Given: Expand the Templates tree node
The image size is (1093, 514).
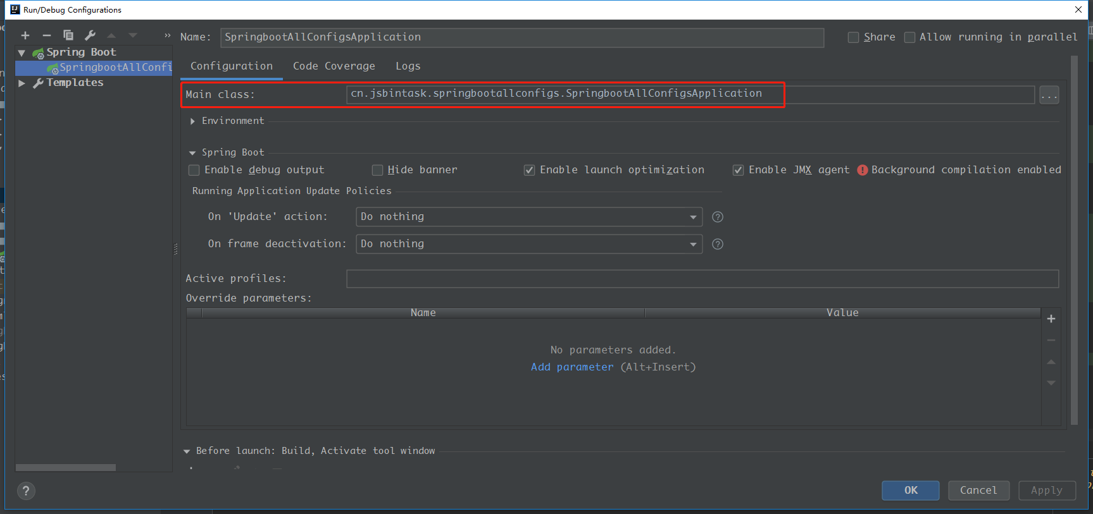Looking at the screenshot, I should pyautogui.click(x=22, y=83).
